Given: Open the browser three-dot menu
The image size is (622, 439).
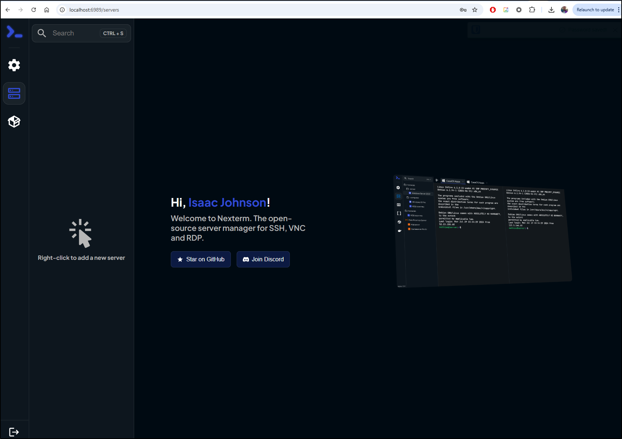Looking at the screenshot, I should coord(619,10).
